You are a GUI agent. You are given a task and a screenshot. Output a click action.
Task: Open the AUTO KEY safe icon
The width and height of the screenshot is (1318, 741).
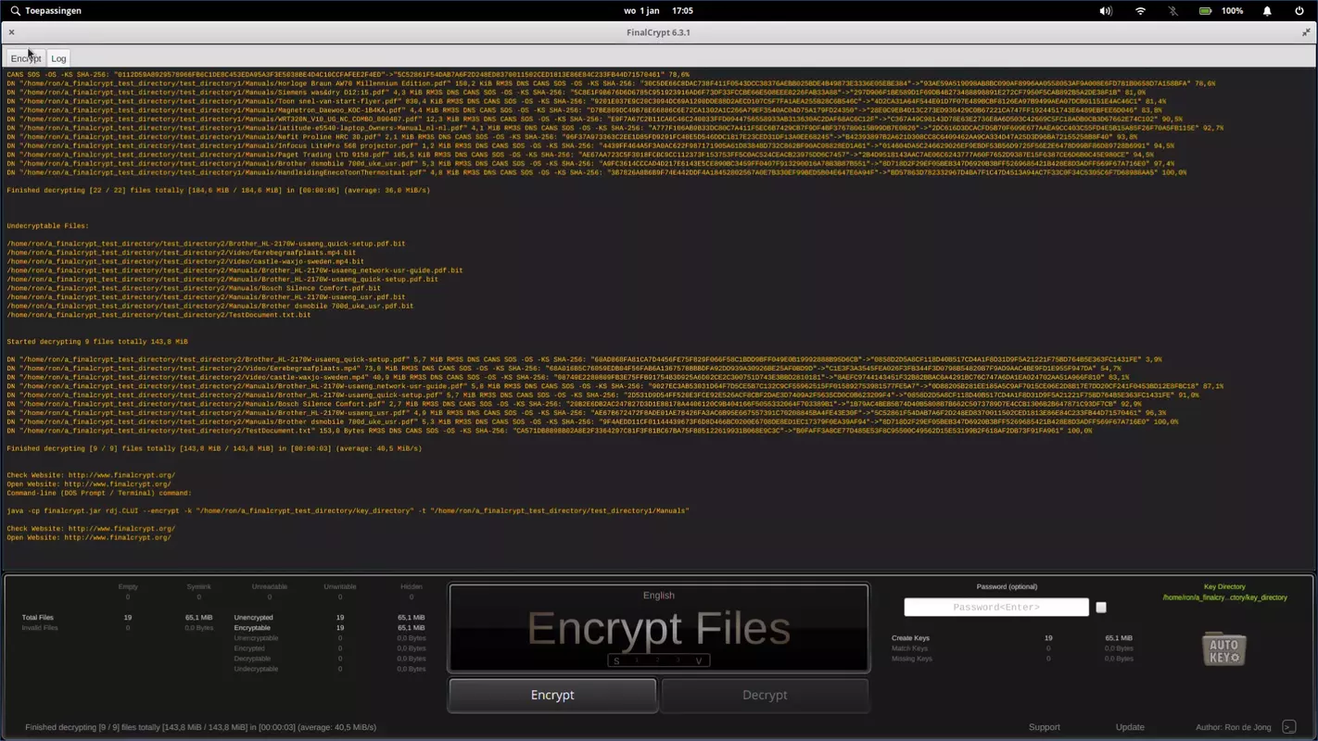[1223, 648]
